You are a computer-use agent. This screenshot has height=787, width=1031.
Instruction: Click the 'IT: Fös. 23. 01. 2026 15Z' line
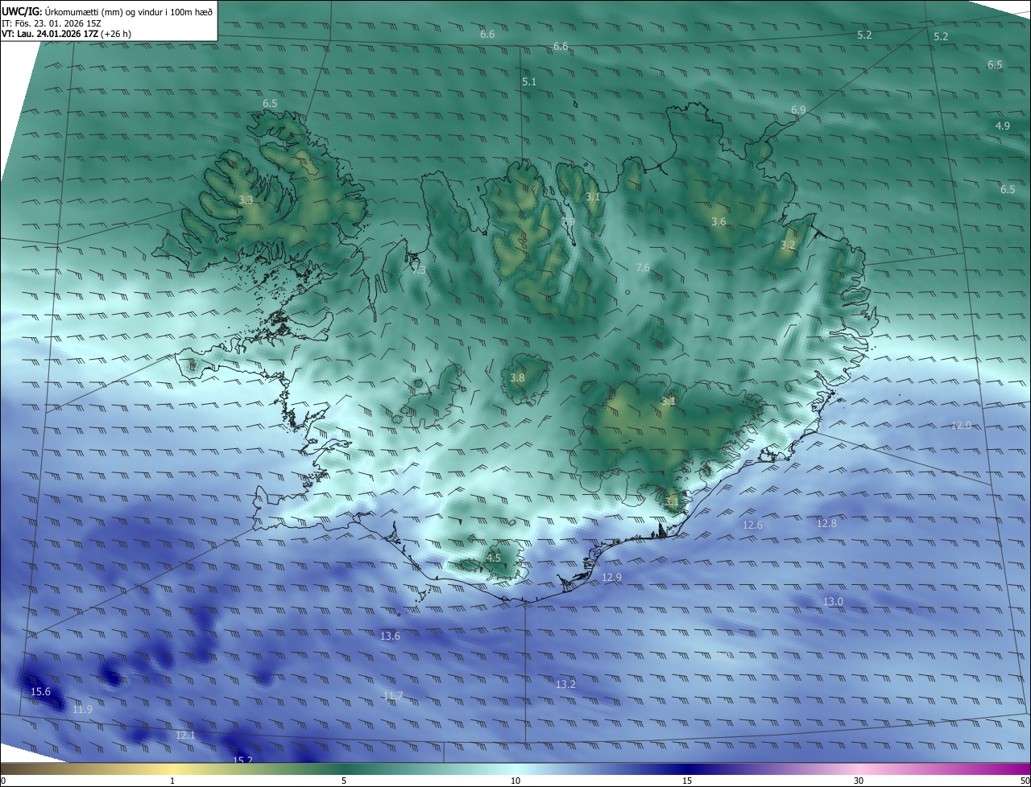52,23
